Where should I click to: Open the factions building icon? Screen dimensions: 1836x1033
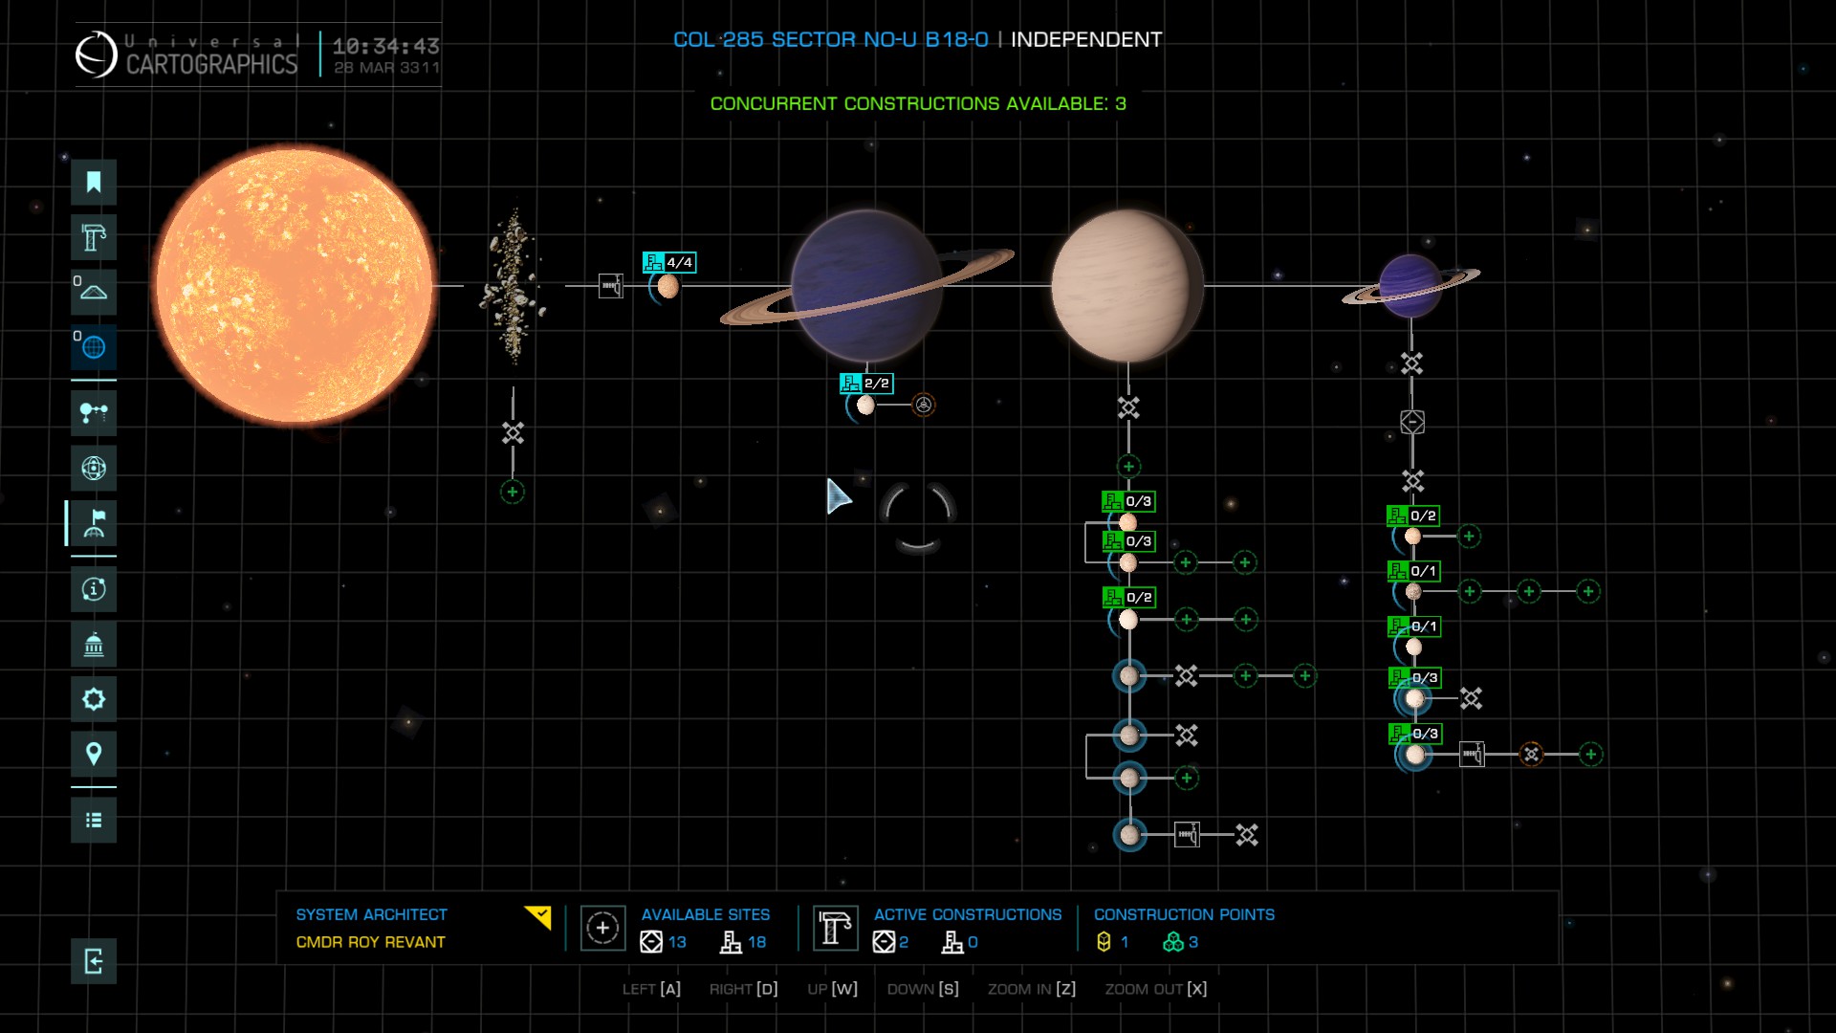pyautogui.click(x=94, y=645)
